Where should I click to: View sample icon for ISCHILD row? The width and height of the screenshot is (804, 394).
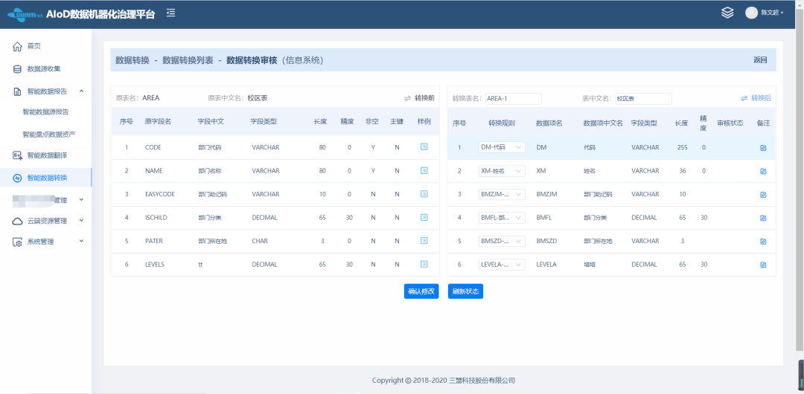[424, 218]
